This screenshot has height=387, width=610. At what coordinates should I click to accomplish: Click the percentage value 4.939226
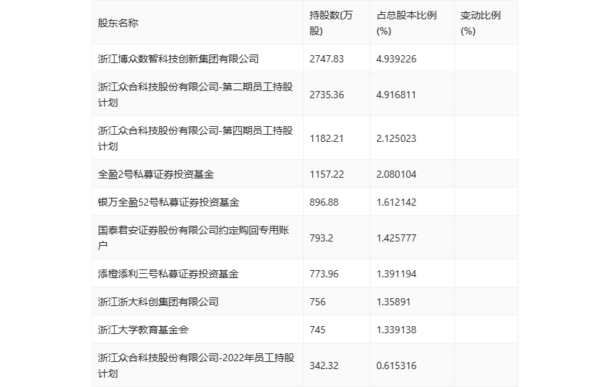pos(396,59)
